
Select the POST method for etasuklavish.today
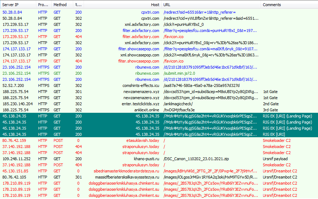click(x=58, y=140)
